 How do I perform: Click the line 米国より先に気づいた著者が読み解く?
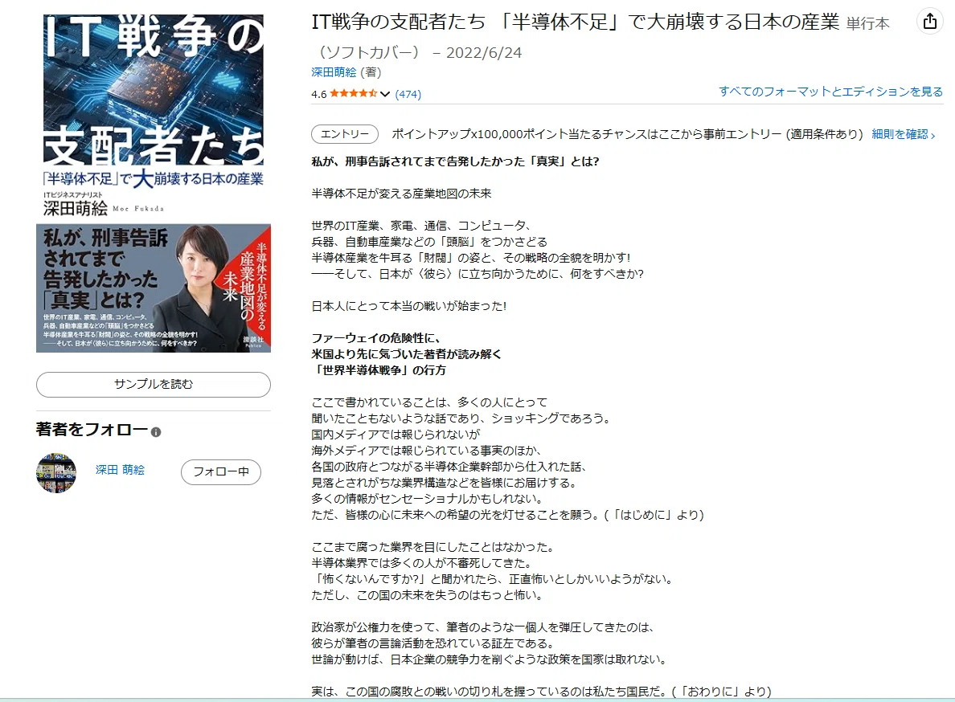click(406, 354)
